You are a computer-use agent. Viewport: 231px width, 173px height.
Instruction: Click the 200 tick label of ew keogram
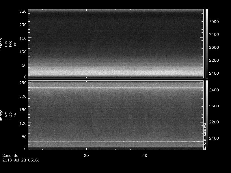[23, 96]
